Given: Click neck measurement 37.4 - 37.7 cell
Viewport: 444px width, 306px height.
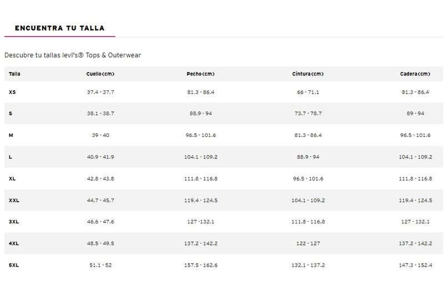Looking at the screenshot, I should tap(100, 92).
